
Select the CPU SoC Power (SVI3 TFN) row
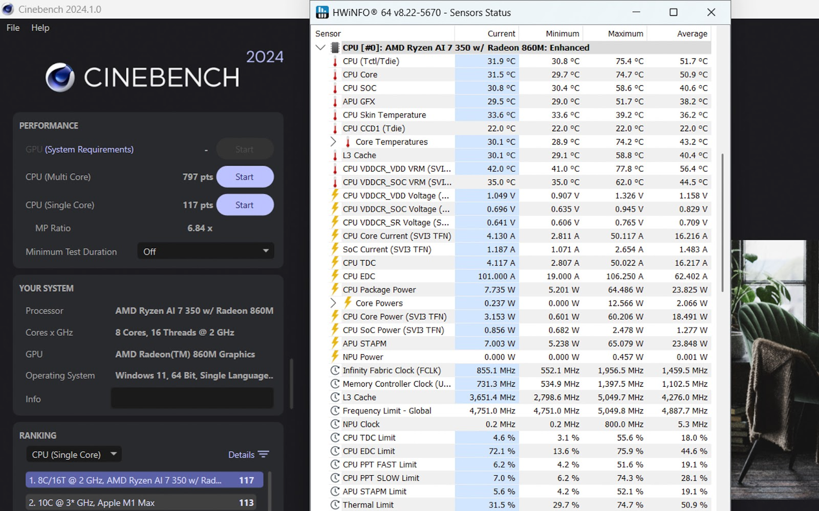[520, 330]
